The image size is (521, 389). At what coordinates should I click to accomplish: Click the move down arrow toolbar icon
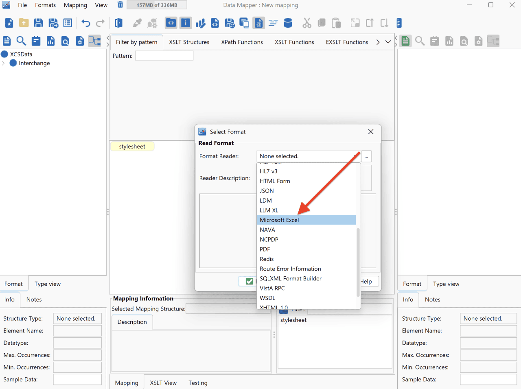[x=384, y=23]
